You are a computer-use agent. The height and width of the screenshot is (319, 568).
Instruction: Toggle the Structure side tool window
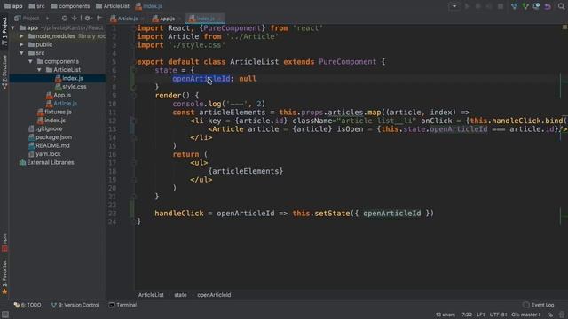tap(4, 72)
